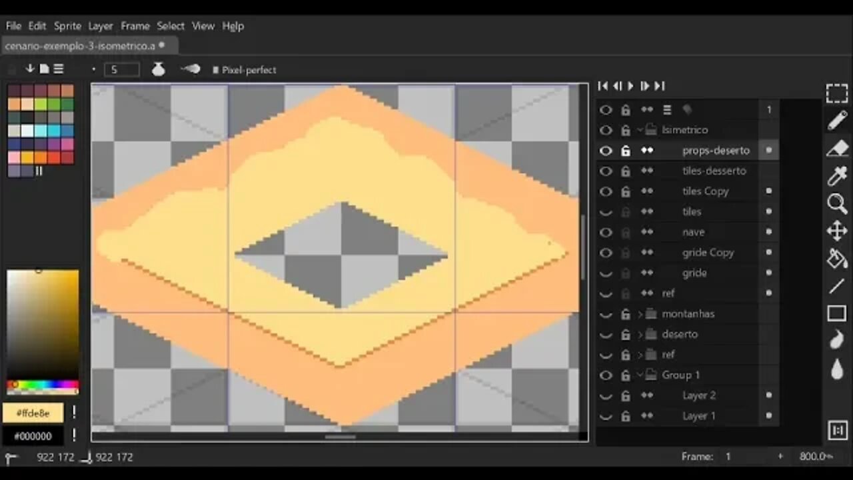The height and width of the screenshot is (480, 853).
Task: Select frame 1 header in timeline
Action: [x=769, y=110]
